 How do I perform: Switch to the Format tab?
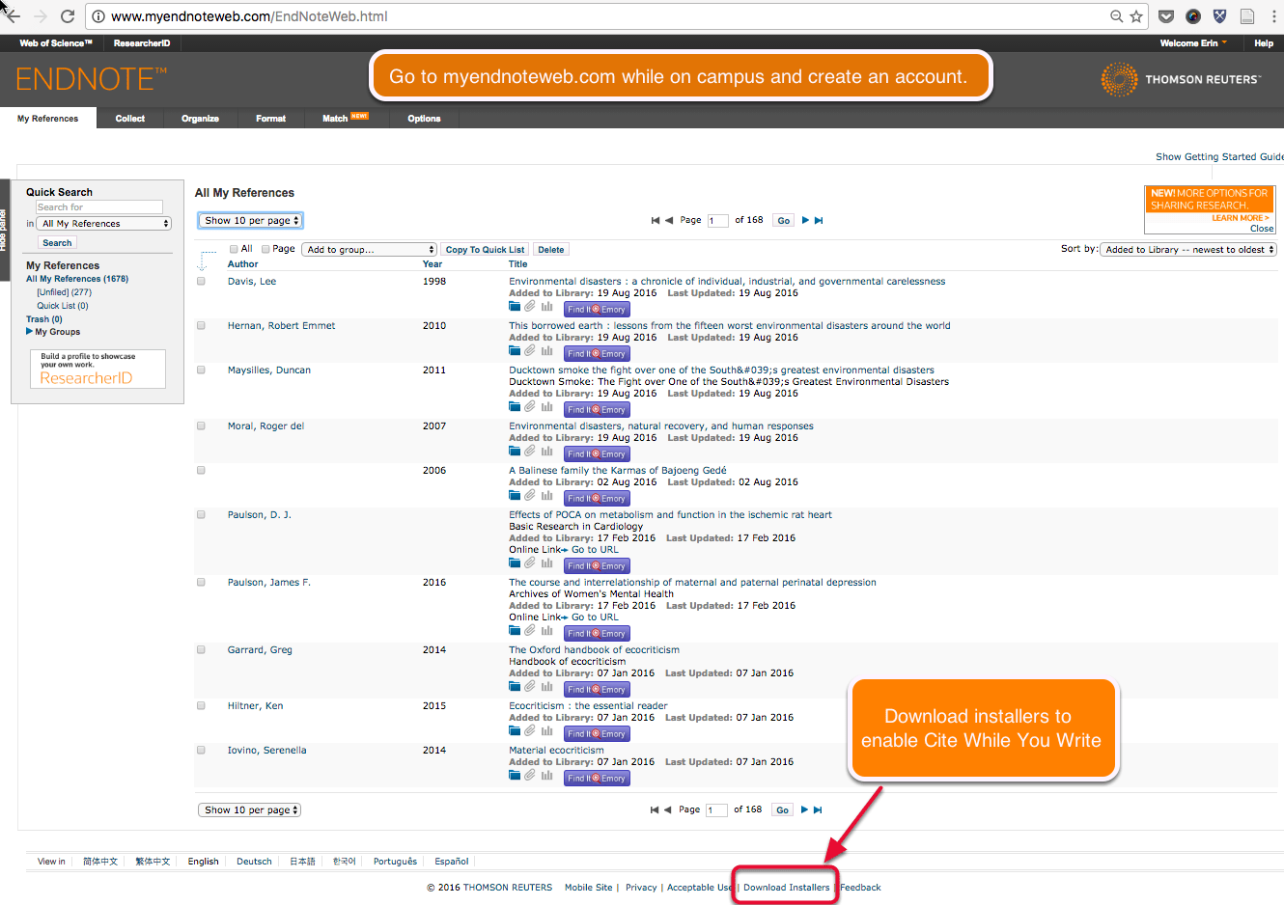270,119
